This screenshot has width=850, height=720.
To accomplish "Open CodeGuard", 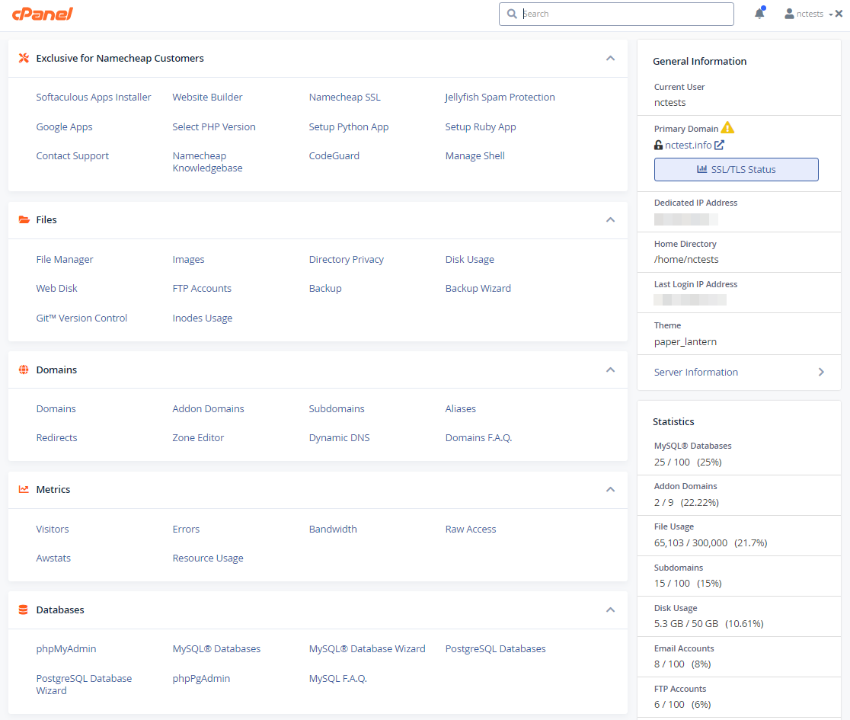I will point(334,155).
